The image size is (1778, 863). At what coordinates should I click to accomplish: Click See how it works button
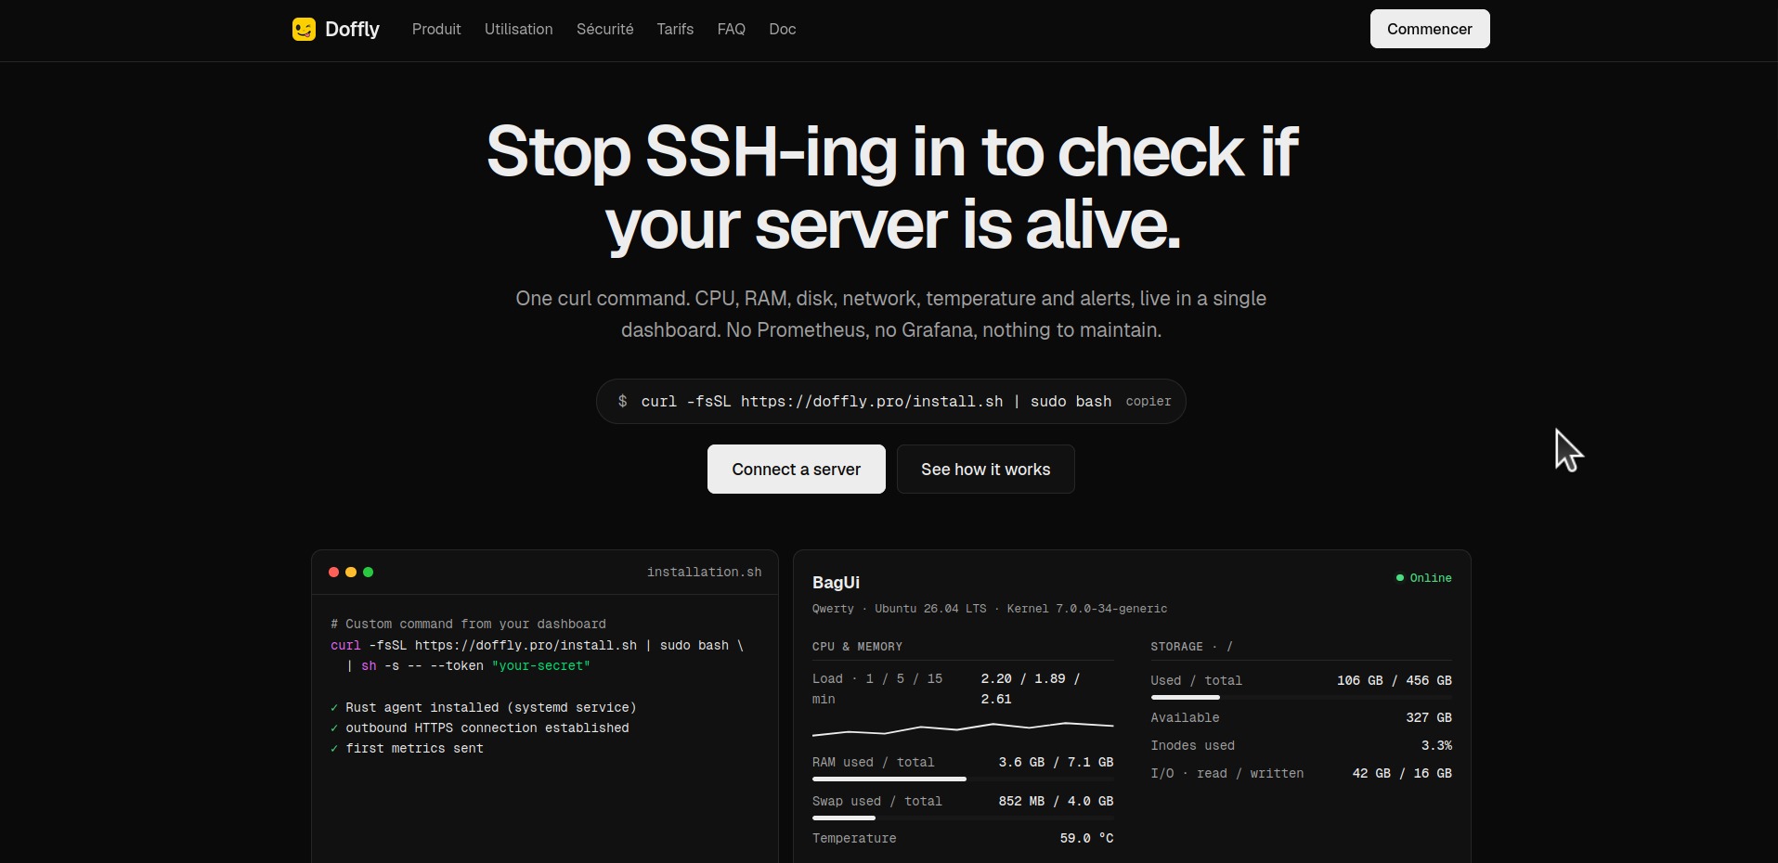[986, 470]
